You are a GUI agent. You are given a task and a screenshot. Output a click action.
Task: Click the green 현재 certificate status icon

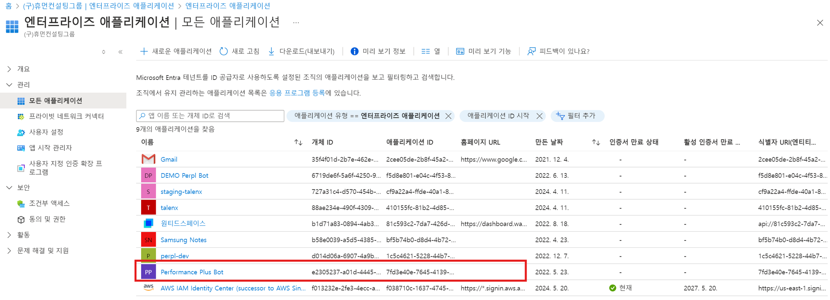tap(613, 288)
